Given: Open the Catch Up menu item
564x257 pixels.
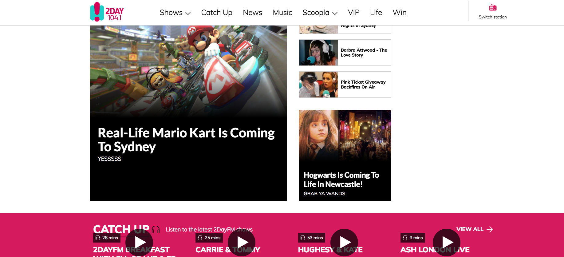Looking at the screenshot, I should [x=217, y=13].
